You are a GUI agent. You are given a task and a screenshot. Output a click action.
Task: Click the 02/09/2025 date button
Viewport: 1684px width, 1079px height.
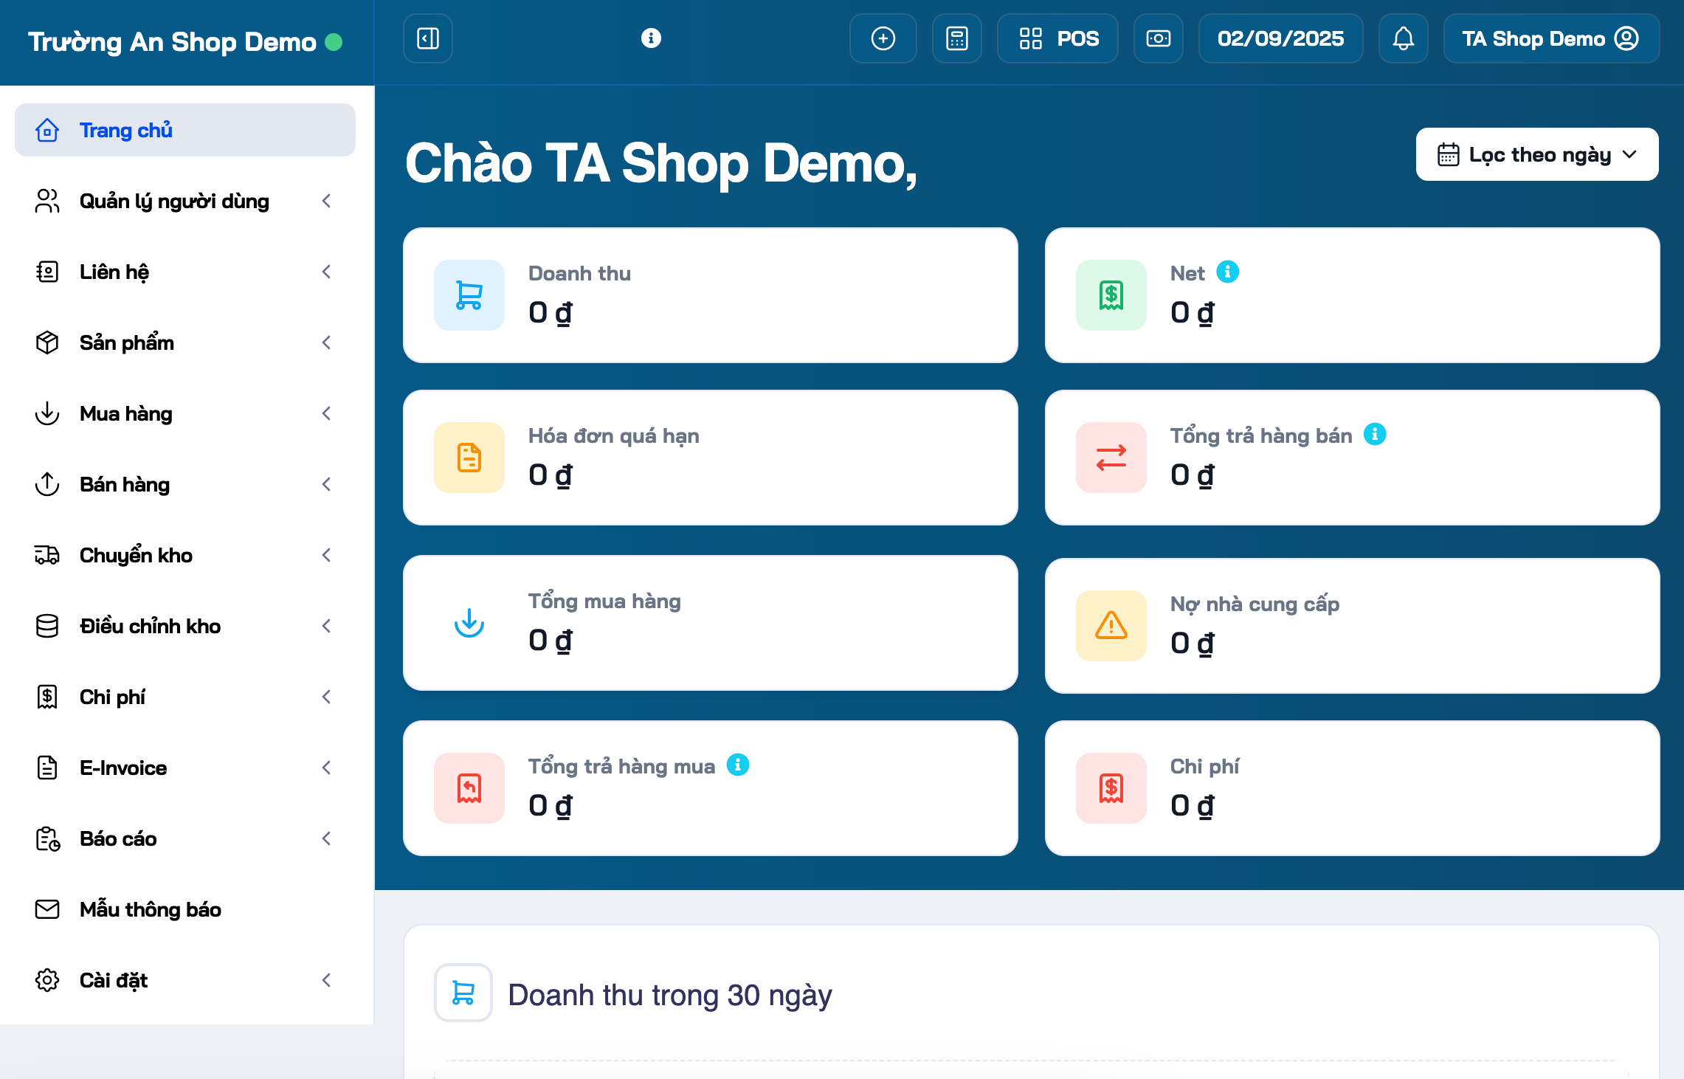[1280, 38]
